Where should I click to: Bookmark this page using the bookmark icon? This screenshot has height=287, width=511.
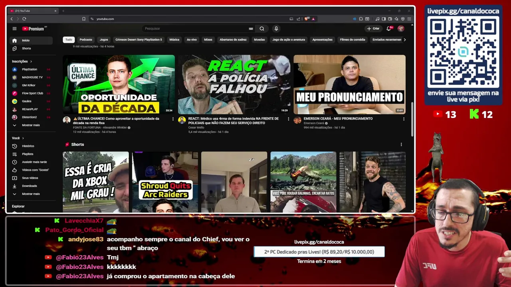click(84, 19)
